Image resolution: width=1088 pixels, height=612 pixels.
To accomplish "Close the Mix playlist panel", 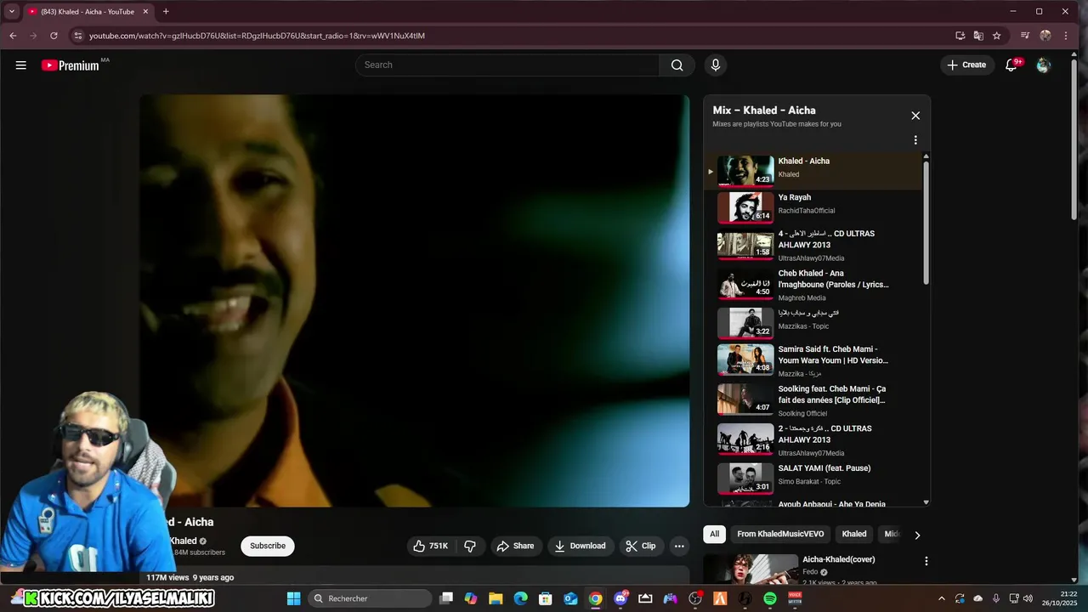I will click(915, 116).
